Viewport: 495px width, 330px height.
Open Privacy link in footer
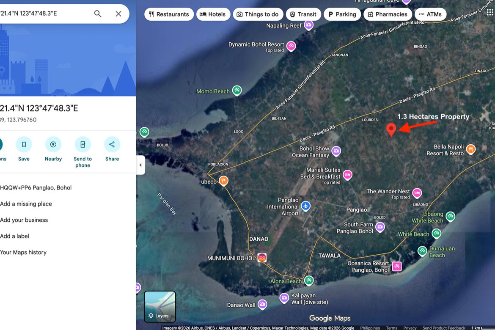pos(410,328)
